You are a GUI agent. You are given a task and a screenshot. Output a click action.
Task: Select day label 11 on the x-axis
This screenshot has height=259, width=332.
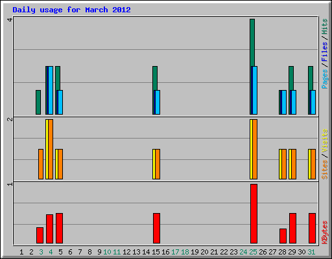[x=117, y=252]
